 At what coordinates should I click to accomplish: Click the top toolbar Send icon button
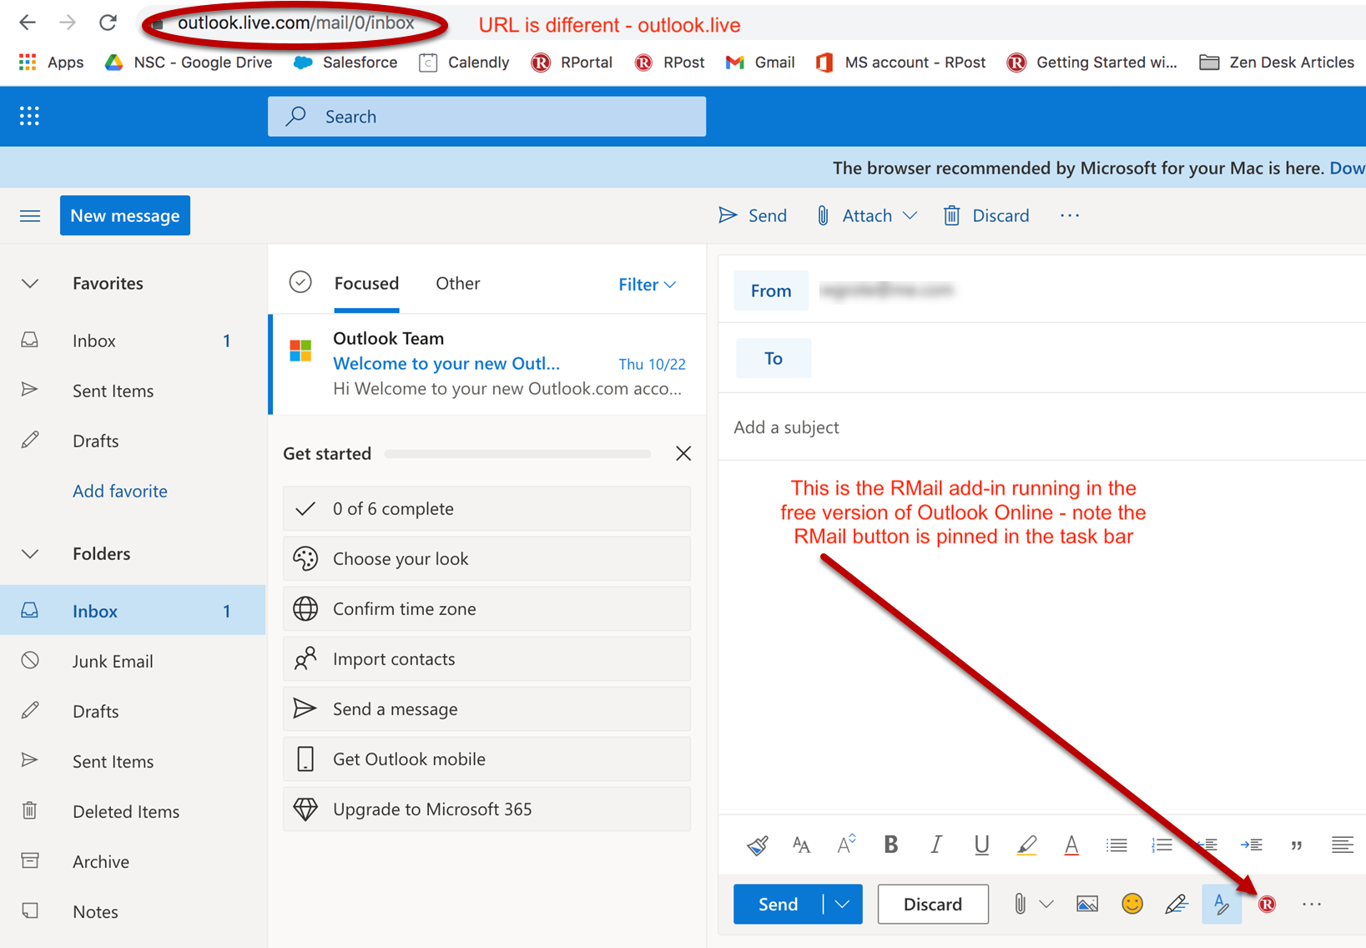point(752,216)
